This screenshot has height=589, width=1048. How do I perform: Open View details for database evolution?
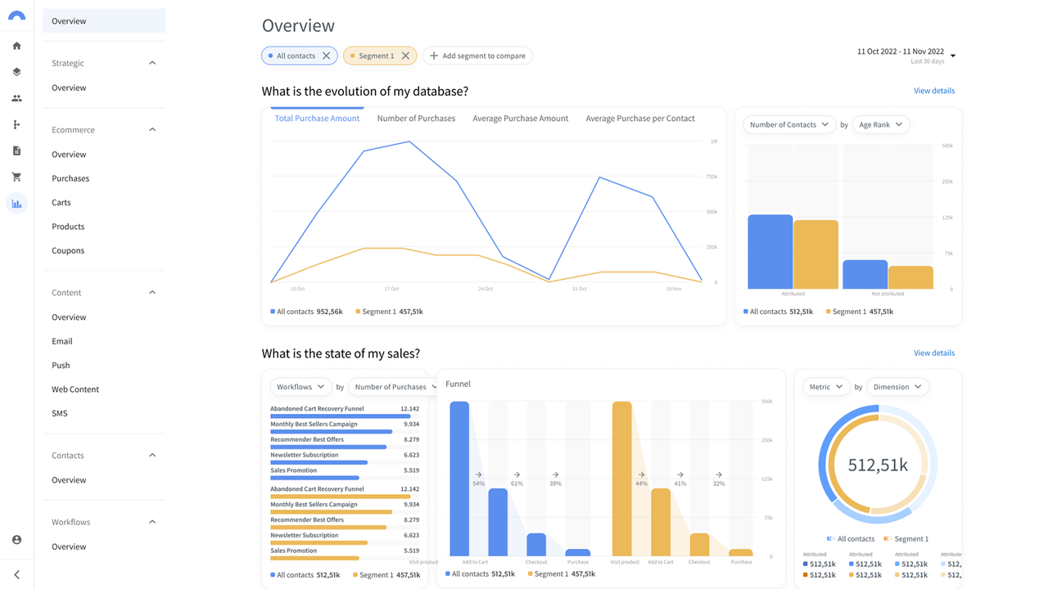934,91
